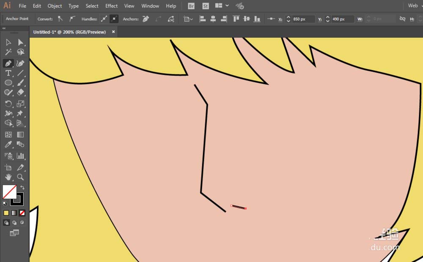Open the Window menu
The width and height of the screenshot is (423, 262).
pos(150,6)
